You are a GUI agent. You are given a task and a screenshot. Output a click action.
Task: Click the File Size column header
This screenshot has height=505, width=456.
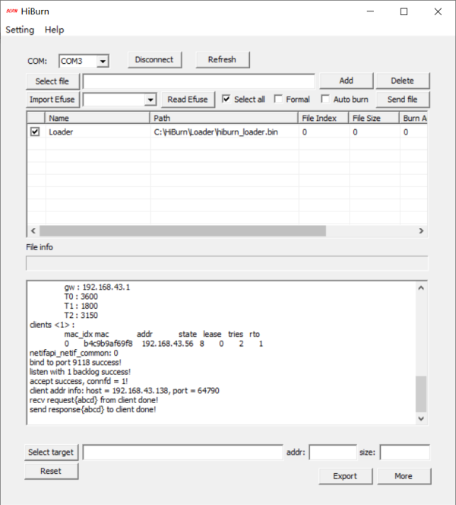click(x=374, y=118)
